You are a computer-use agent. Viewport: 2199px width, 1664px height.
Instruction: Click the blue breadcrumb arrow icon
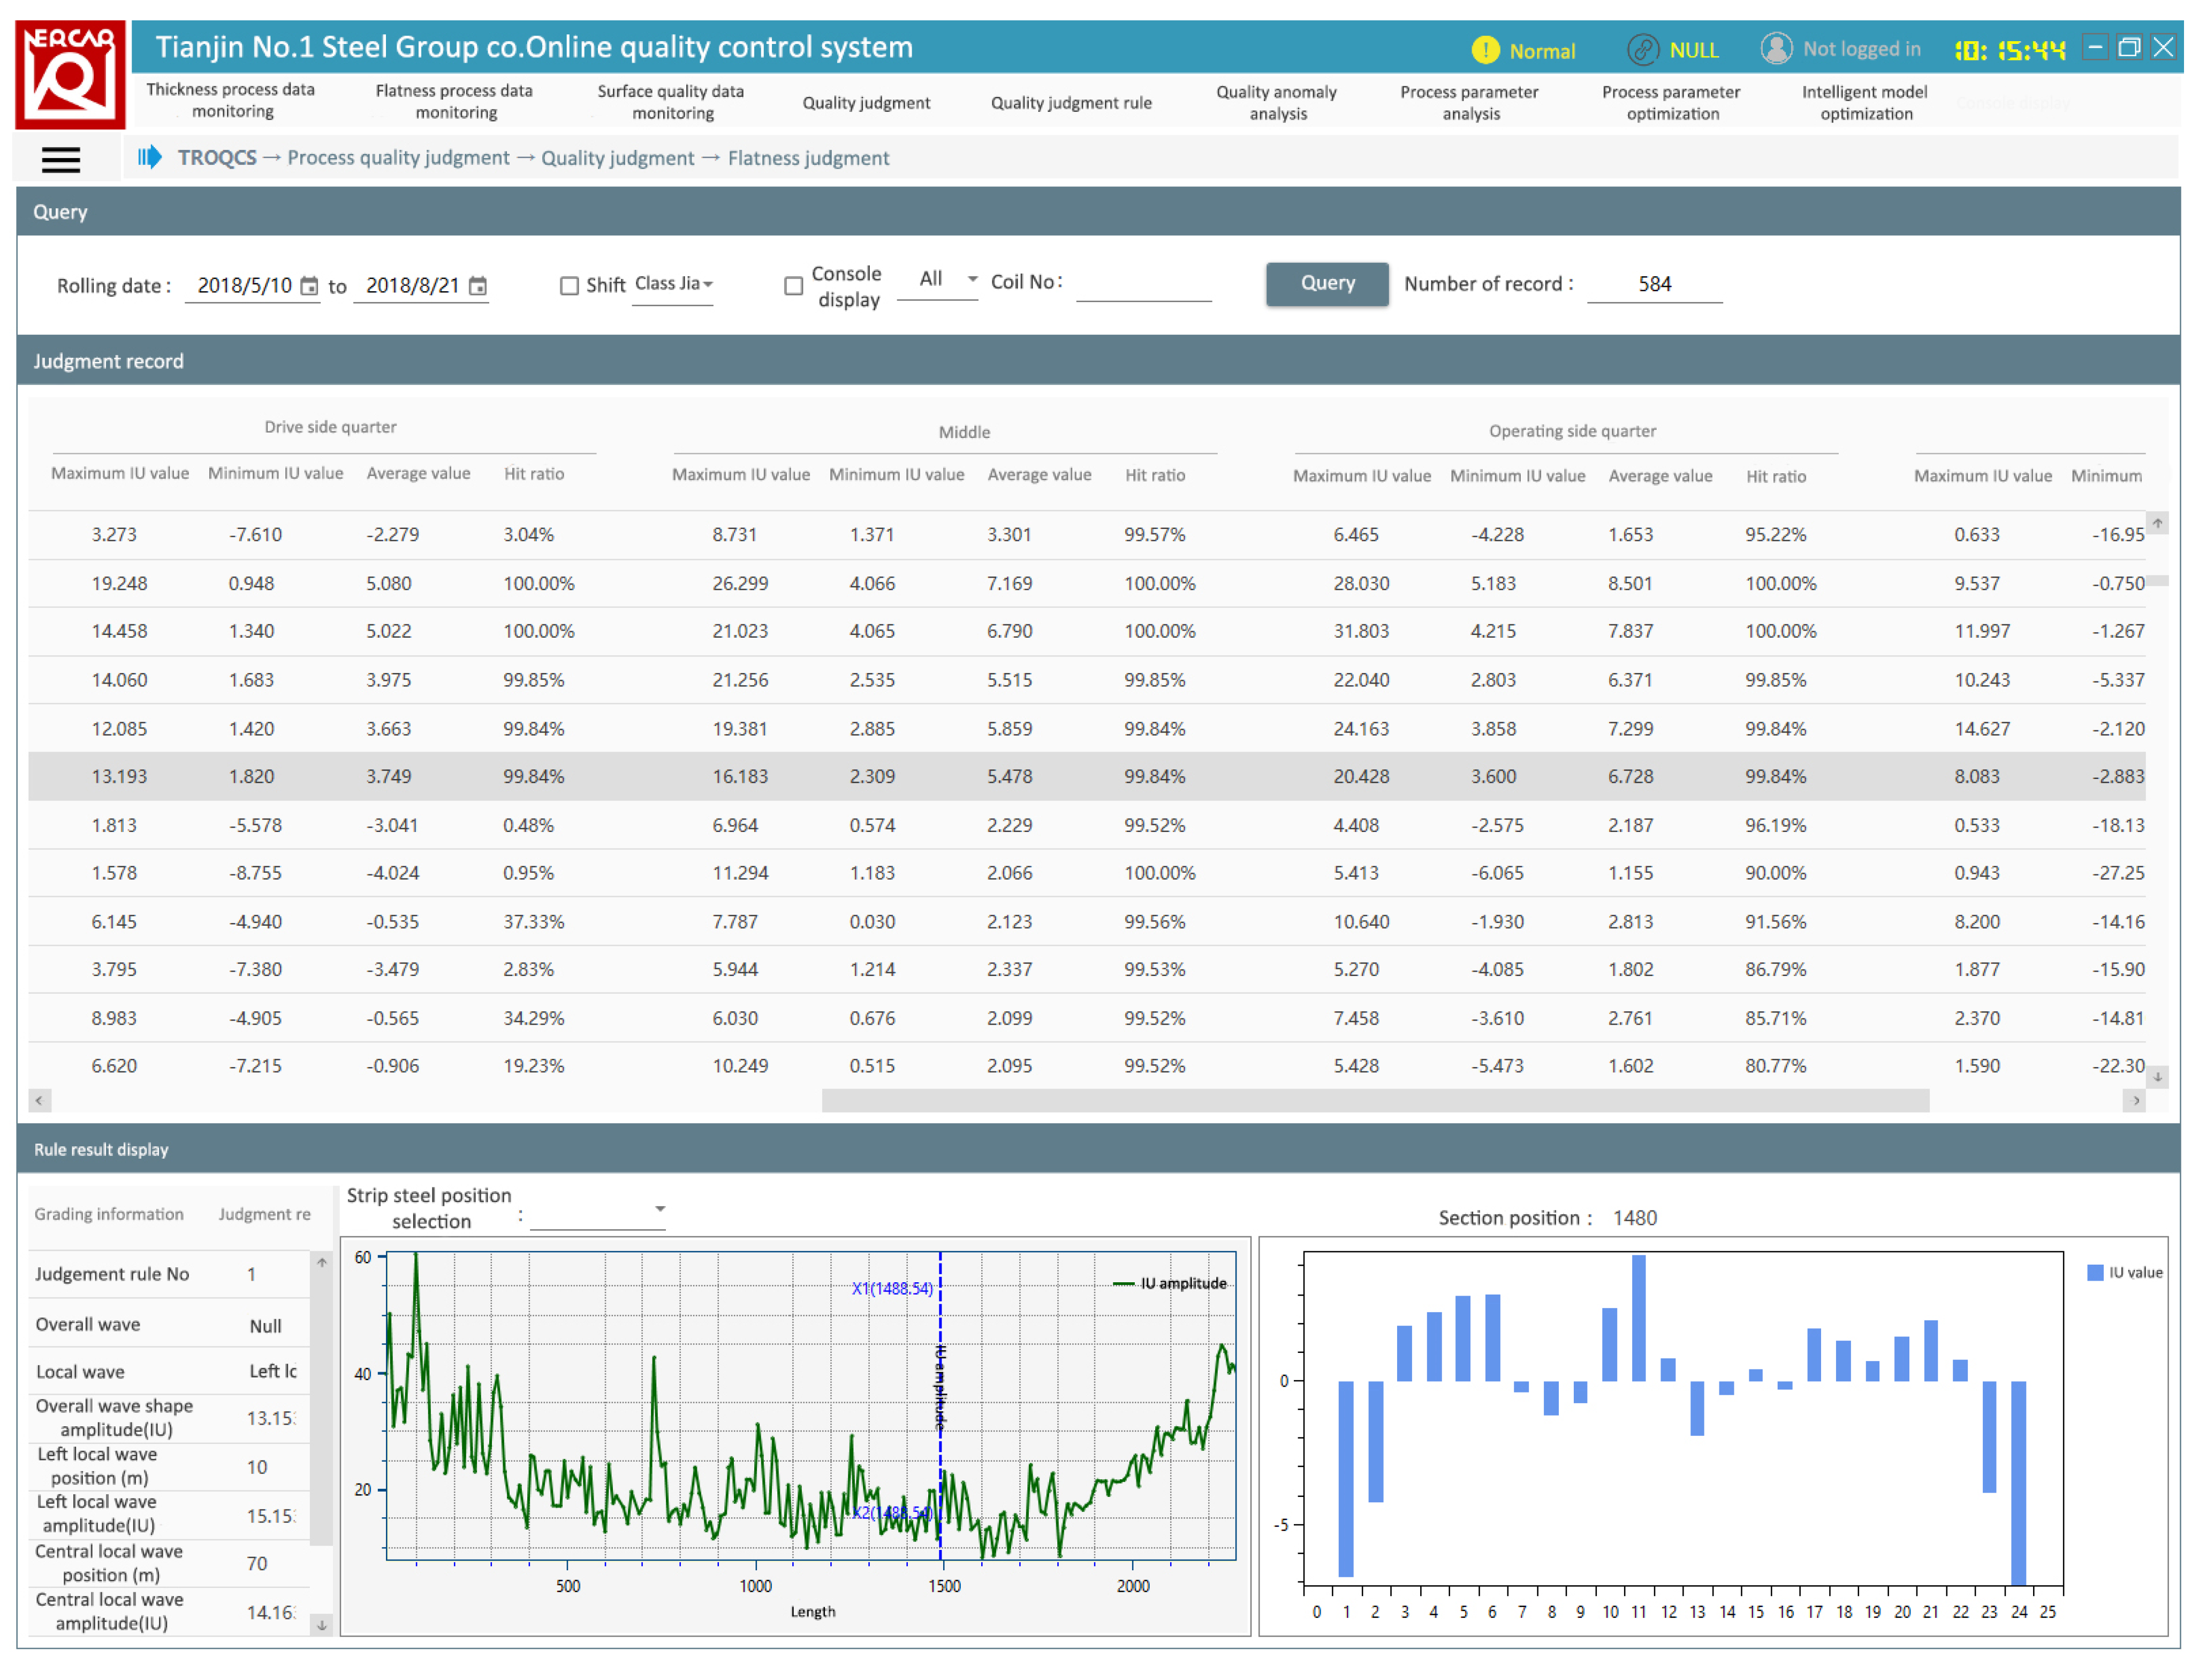pyautogui.click(x=149, y=157)
